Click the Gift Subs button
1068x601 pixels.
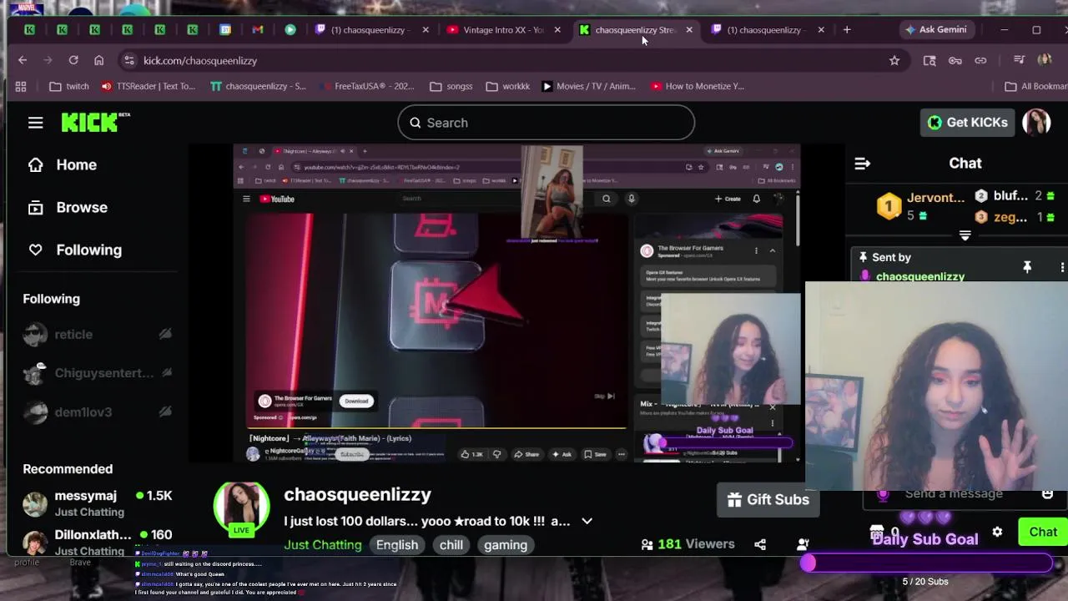768,499
